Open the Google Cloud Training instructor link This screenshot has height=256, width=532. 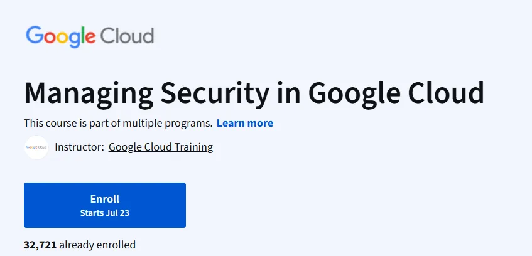[x=161, y=147]
